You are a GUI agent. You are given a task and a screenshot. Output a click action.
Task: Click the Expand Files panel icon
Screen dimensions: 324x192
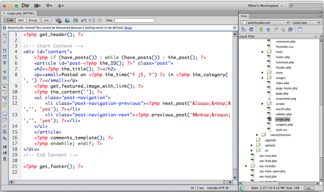tap(300, 30)
